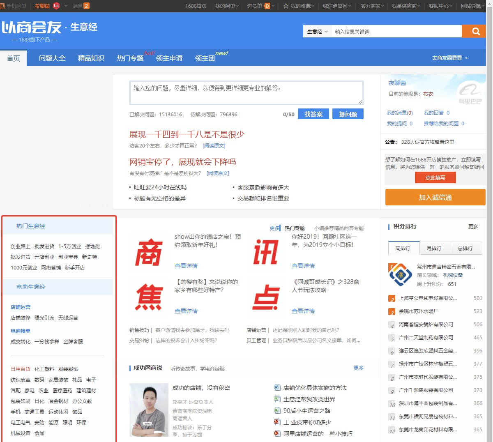Click the orange 加入诚信通 button
493x442 pixels.
click(x=435, y=197)
